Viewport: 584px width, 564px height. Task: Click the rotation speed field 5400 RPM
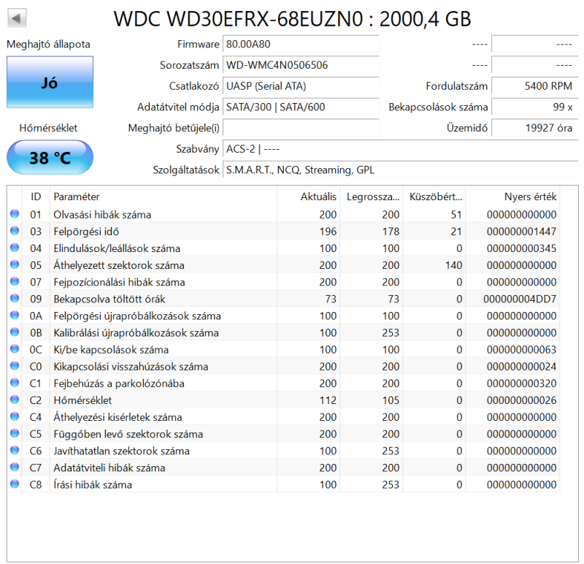tap(535, 86)
